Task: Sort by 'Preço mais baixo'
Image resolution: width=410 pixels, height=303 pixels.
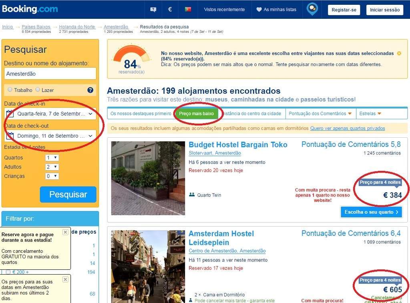Action: [x=196, y=114]
